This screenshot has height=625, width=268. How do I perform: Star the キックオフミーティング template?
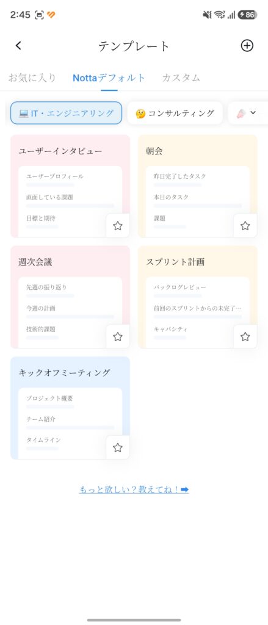coord(118,447)
